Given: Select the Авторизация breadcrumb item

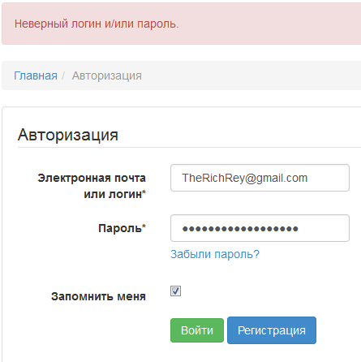Looking at the screenshot, I should [107, 75].
